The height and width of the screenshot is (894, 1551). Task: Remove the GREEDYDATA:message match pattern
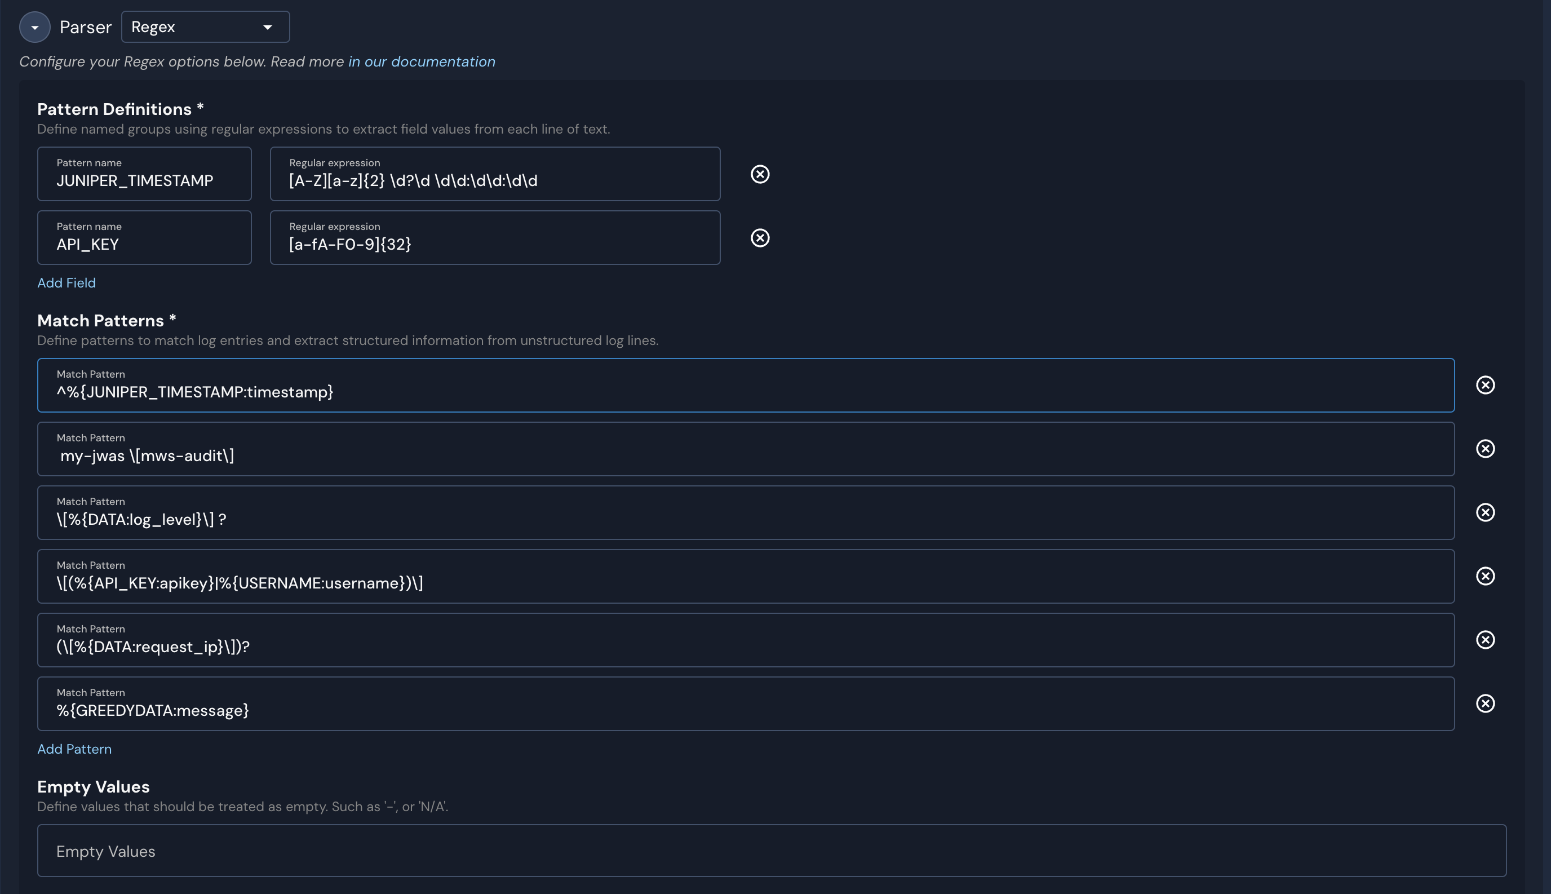pyautogui.click(x=1486, y=703)
